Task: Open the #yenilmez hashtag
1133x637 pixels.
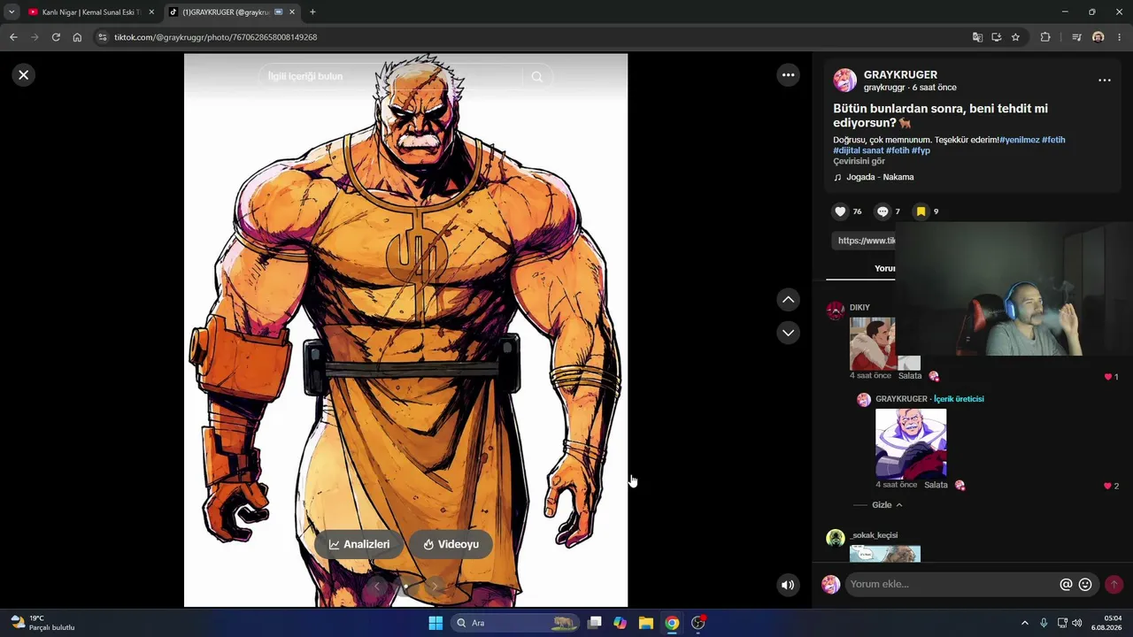Action: [x=1019, y=140]
